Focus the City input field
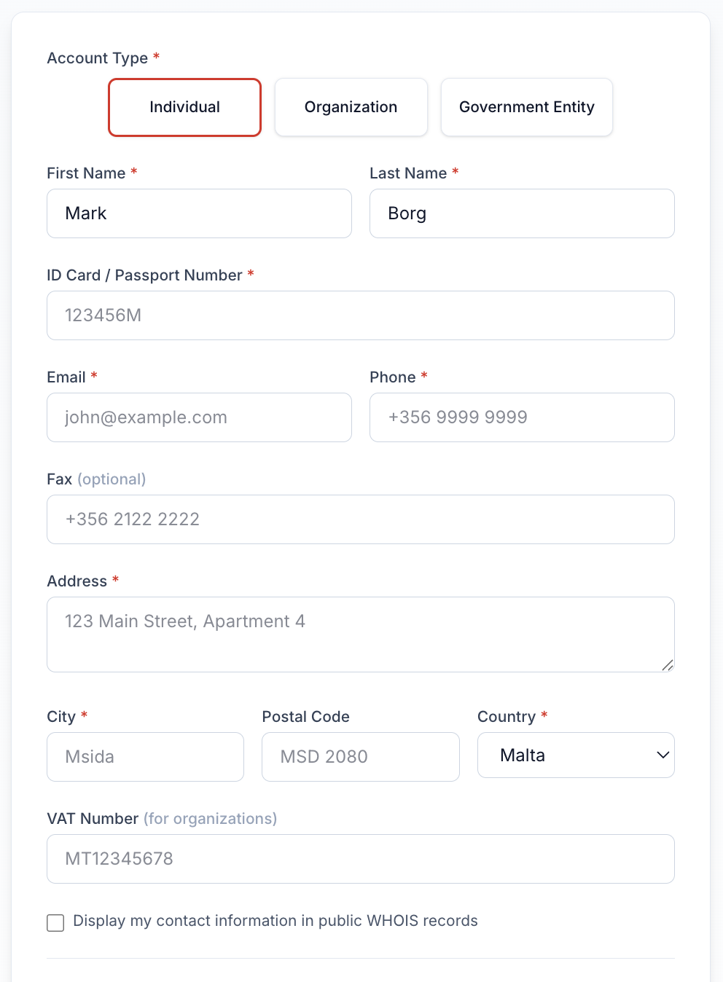723x982 pixels. [x=145, y=756]
